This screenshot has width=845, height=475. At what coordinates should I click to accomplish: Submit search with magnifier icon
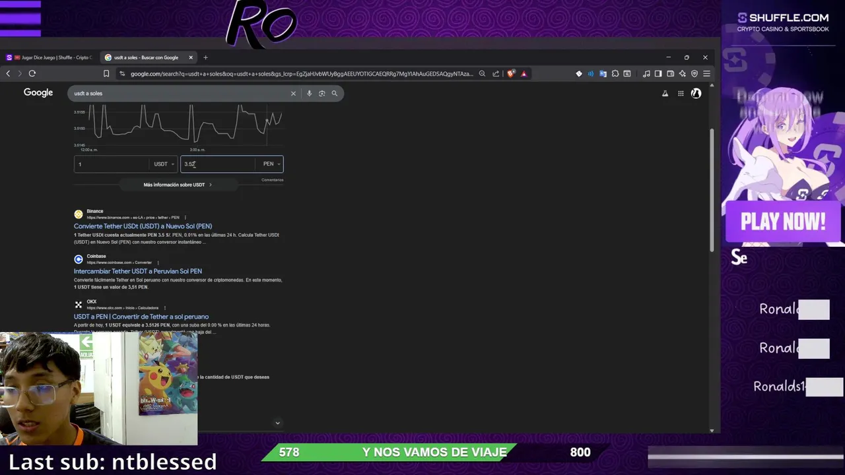coord(335,93)
